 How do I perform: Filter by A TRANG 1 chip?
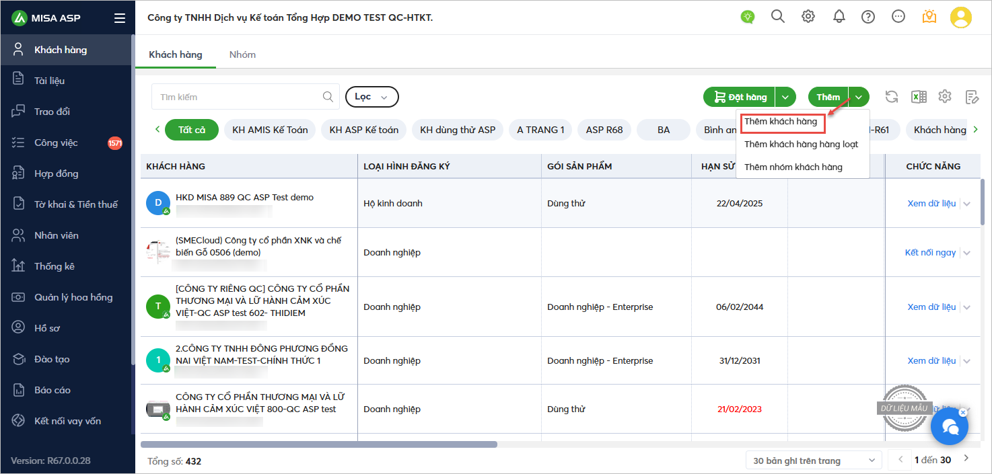[540, 130]
